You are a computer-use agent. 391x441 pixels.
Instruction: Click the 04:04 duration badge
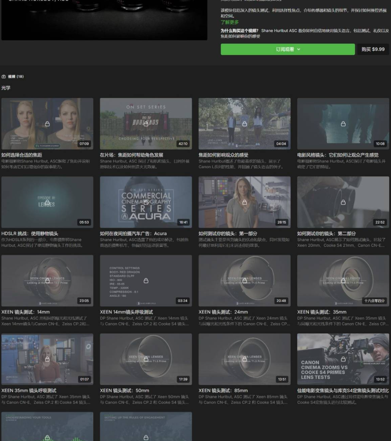click(x=281, y=144)
